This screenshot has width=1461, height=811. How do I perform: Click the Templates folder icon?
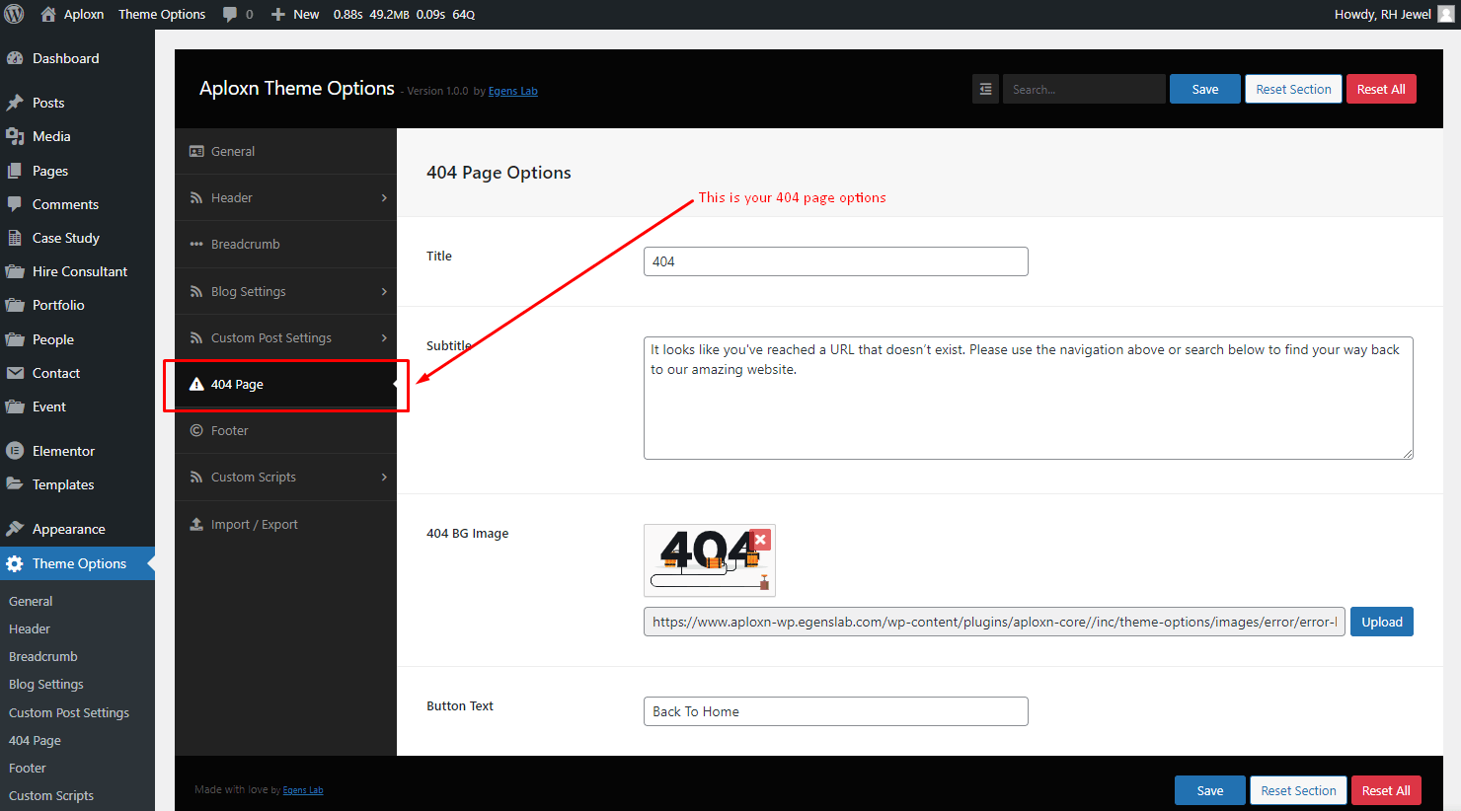(x=15, y=484)
